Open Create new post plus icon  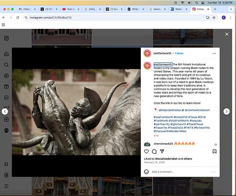[x=6, y=119]
